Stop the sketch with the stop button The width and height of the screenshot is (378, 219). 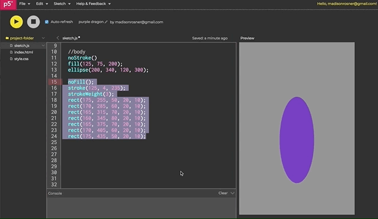click(33, 22)
